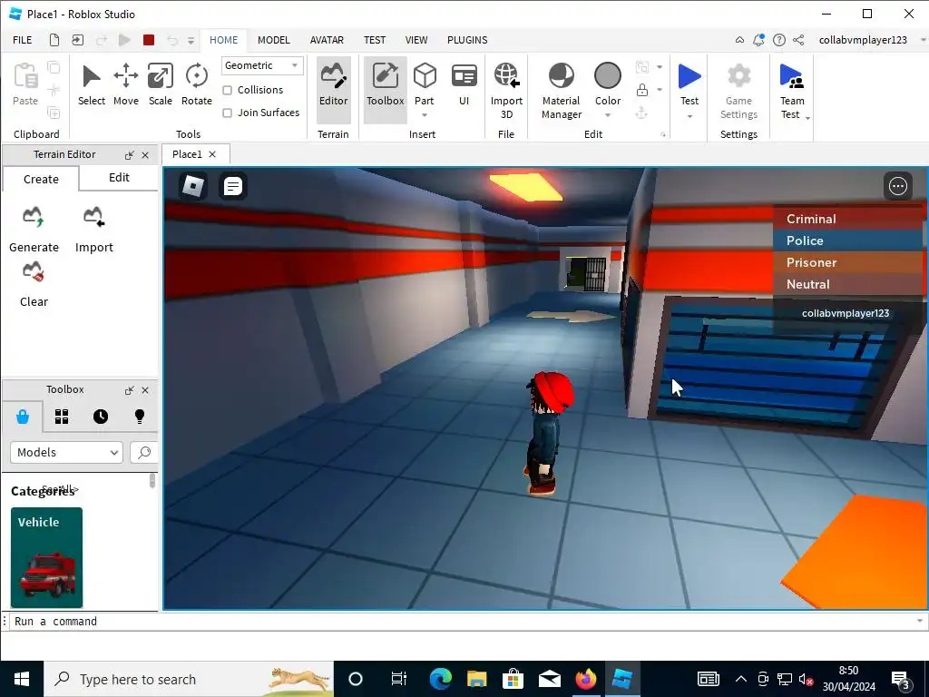Click Import 3D
Viewport: 929px width, 697px height.
pyautogui.click(x=506, y=91)
